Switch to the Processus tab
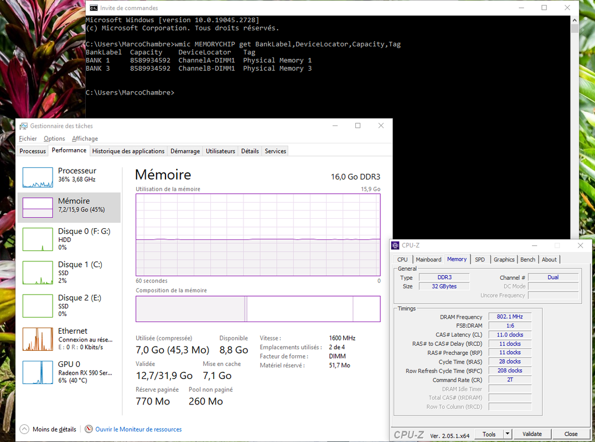This screenshot has width=595, height=442. click(x=33, y=151)
